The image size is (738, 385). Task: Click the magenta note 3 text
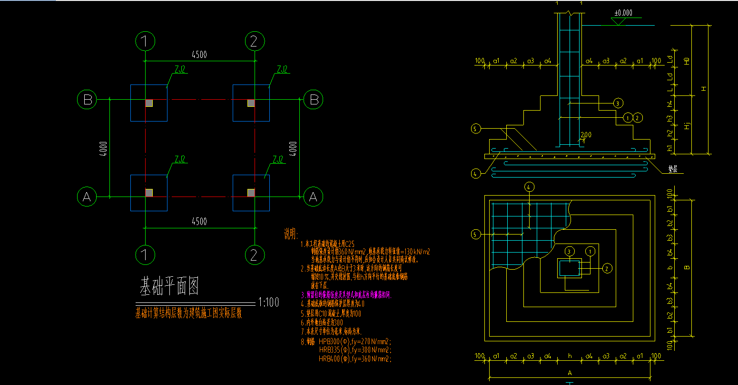pyautogui.click(x=346, y=295)
